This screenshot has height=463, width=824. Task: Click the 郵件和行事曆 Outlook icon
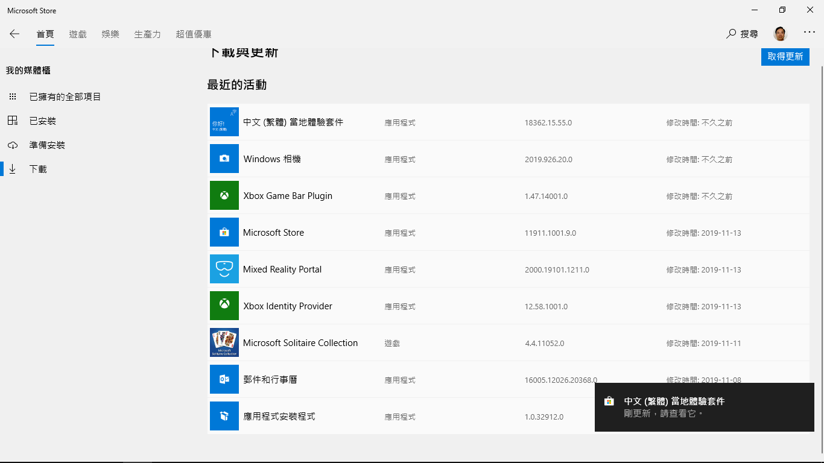[224, 379]
